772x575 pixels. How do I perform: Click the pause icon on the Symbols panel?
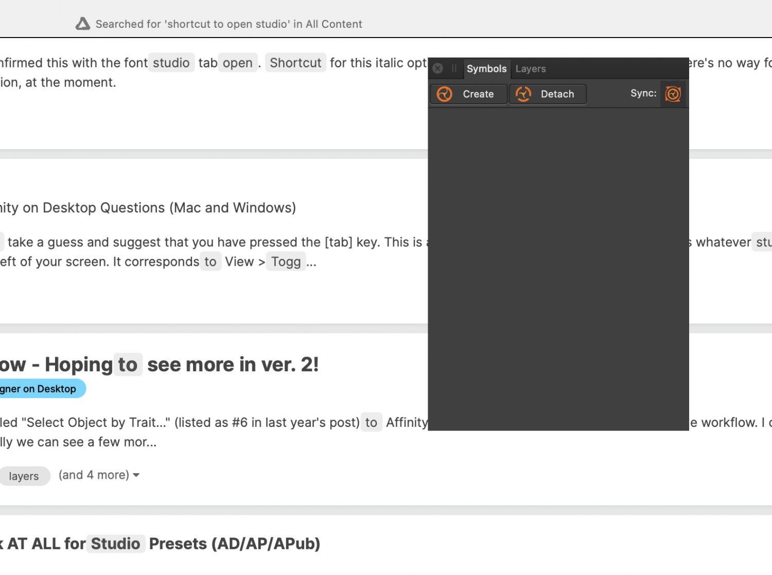point(453,68)
